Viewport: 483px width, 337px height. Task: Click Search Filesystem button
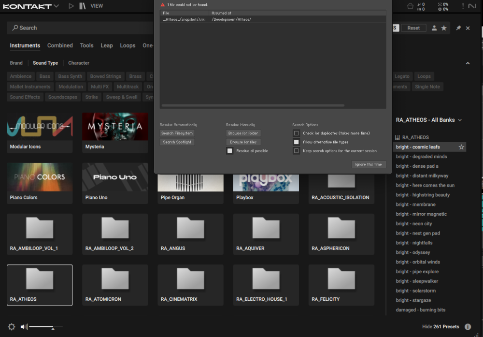pos(177,133)
